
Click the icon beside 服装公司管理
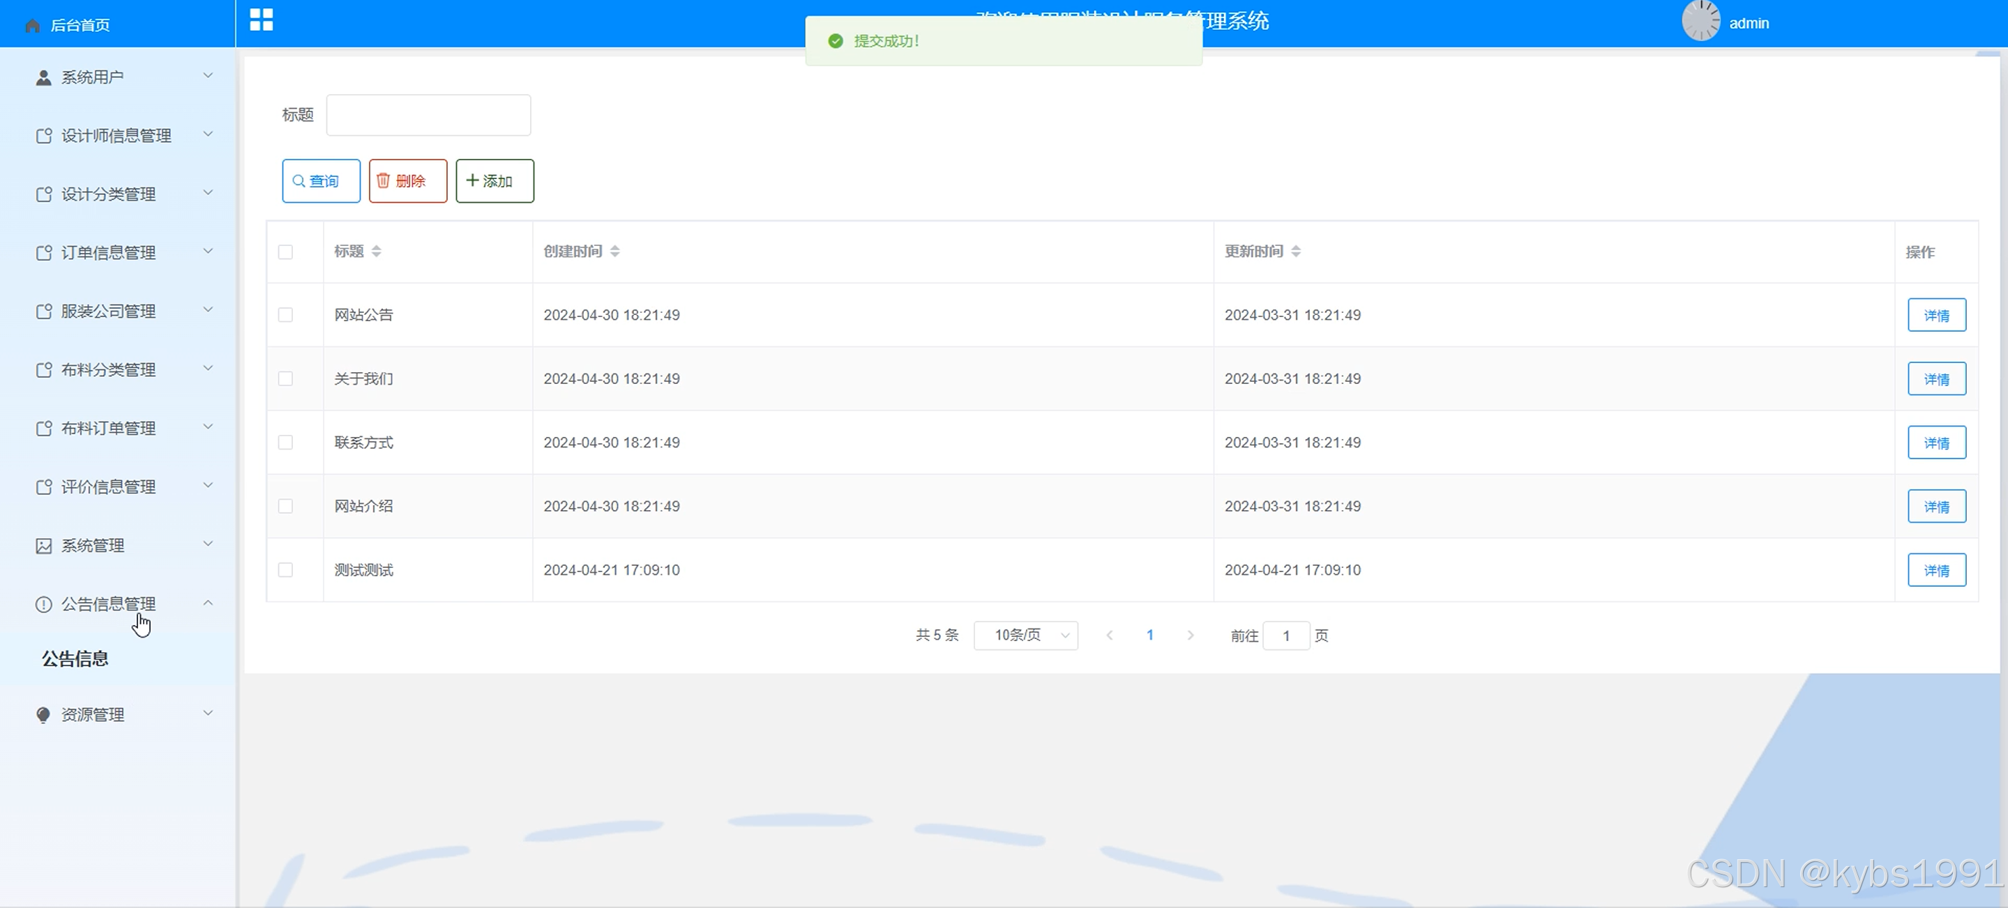pyautogui.click(x=44, y=311)
